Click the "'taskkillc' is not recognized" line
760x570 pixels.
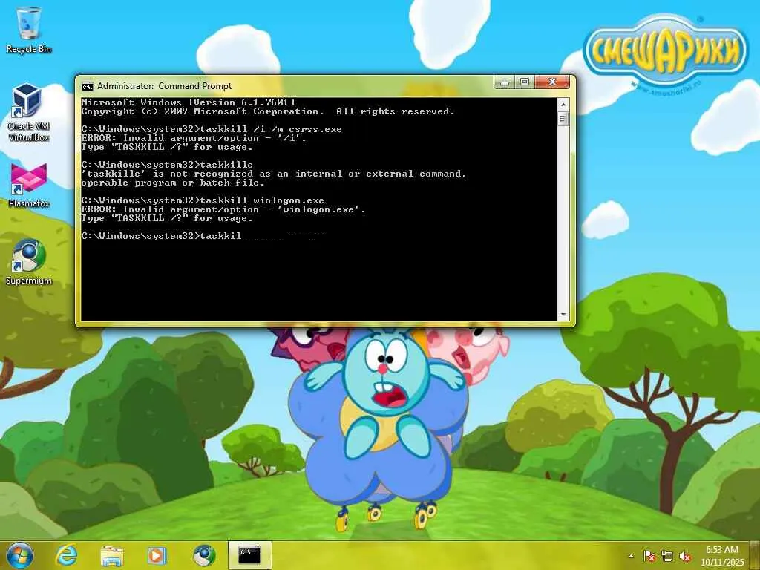274,174
